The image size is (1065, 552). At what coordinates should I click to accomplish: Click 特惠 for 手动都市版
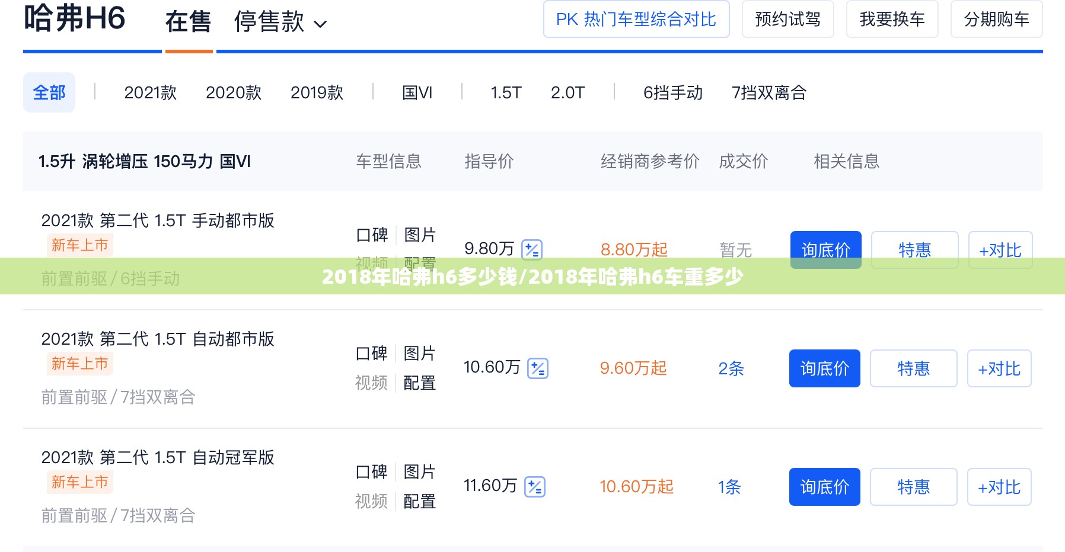click(x=915, y=249)
